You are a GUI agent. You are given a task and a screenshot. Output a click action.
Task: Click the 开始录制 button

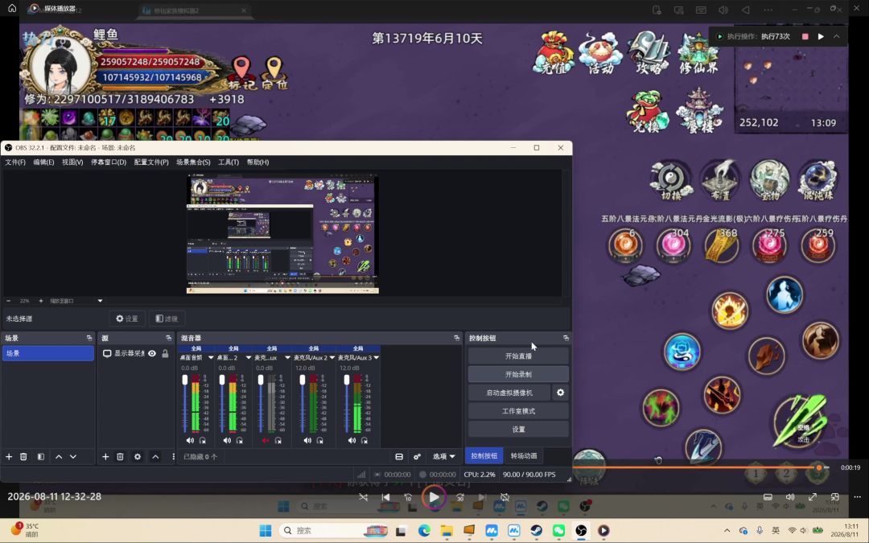coord(518,375)
